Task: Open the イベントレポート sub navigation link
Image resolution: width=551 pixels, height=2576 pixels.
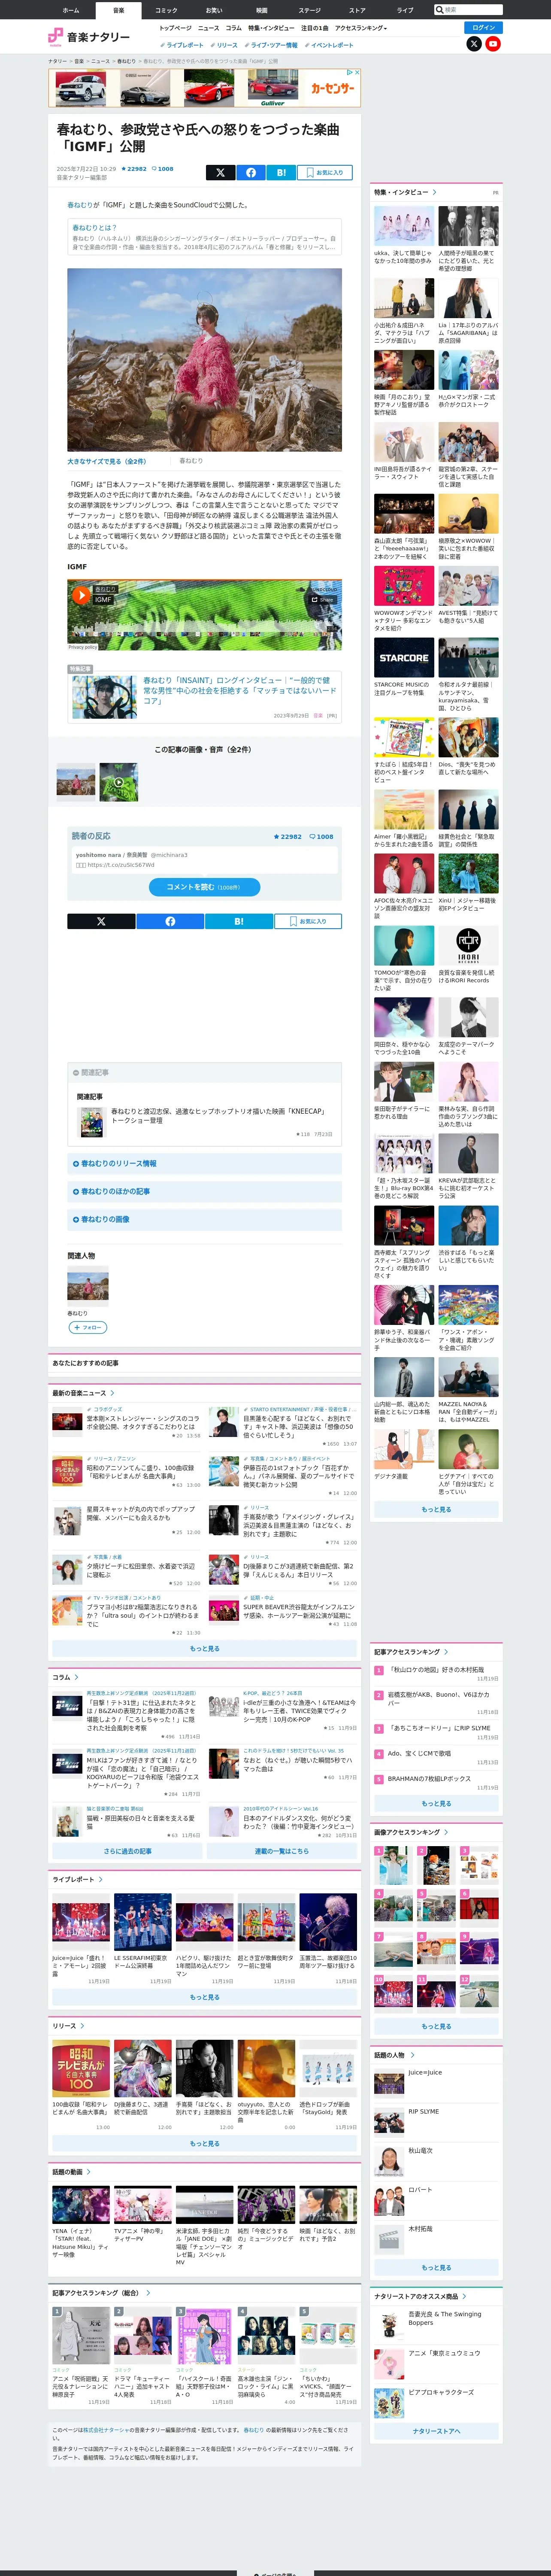Action: point(329,45)
